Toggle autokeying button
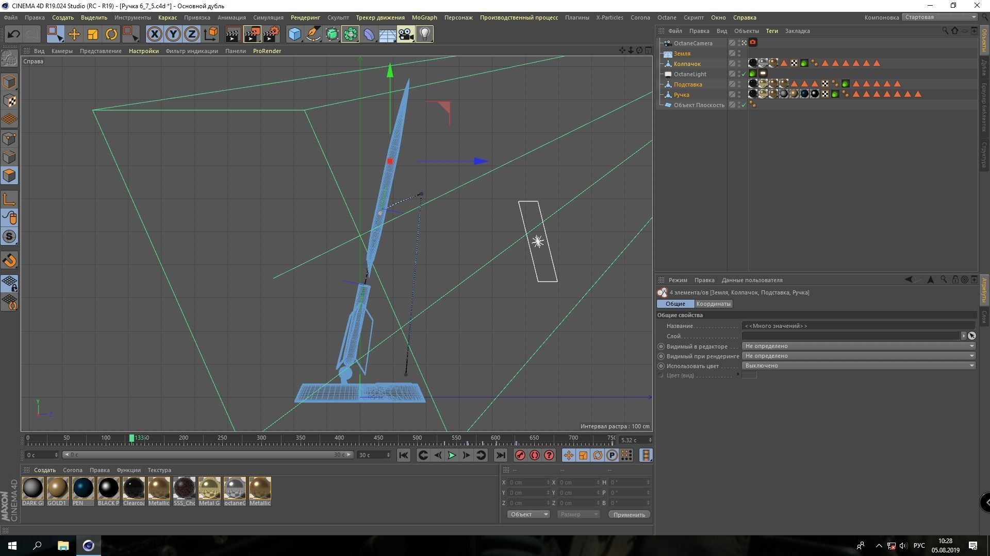Image resolution: width=990 pixels, height=556 pixels. [x=535, y=455]
